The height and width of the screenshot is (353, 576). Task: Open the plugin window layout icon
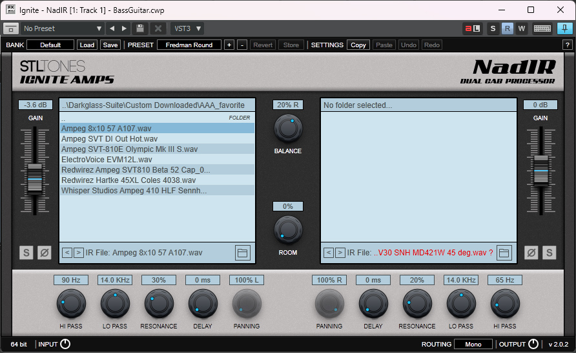point(10,28)
